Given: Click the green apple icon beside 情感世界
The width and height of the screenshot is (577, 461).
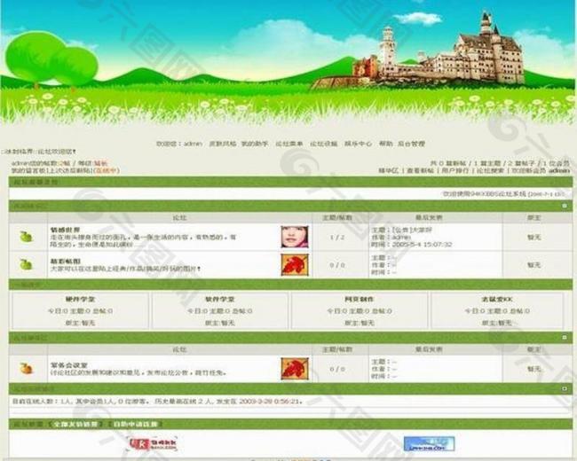Looking at the screenshot, I should click(x=26, y=237).
